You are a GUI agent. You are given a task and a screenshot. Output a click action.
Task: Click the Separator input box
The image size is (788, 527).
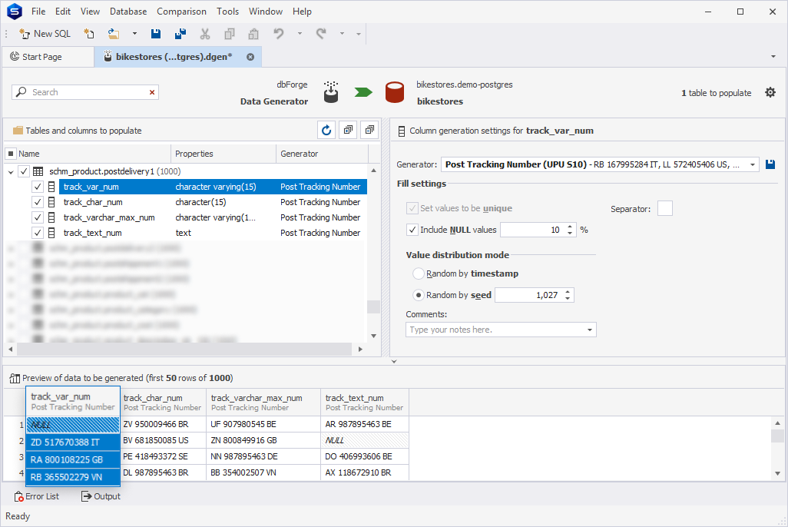click(665, 208)
